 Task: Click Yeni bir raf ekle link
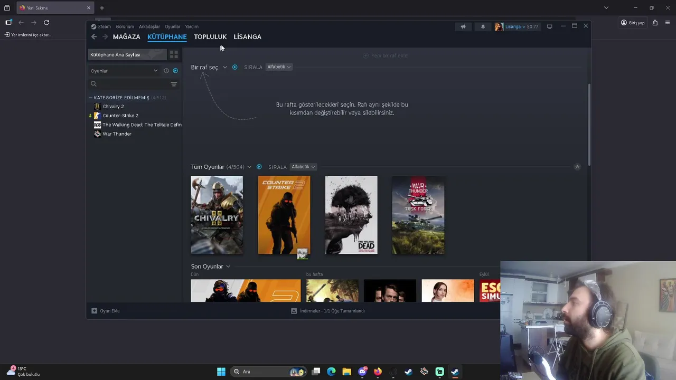385,55
